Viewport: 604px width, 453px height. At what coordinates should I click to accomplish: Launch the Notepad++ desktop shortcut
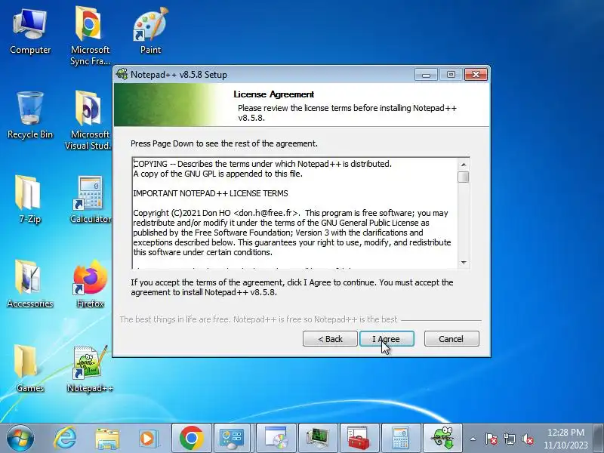click(x=90, y=369)
